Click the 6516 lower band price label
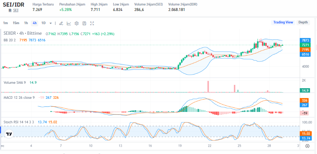The image size is (317, 154). [305, 54]
